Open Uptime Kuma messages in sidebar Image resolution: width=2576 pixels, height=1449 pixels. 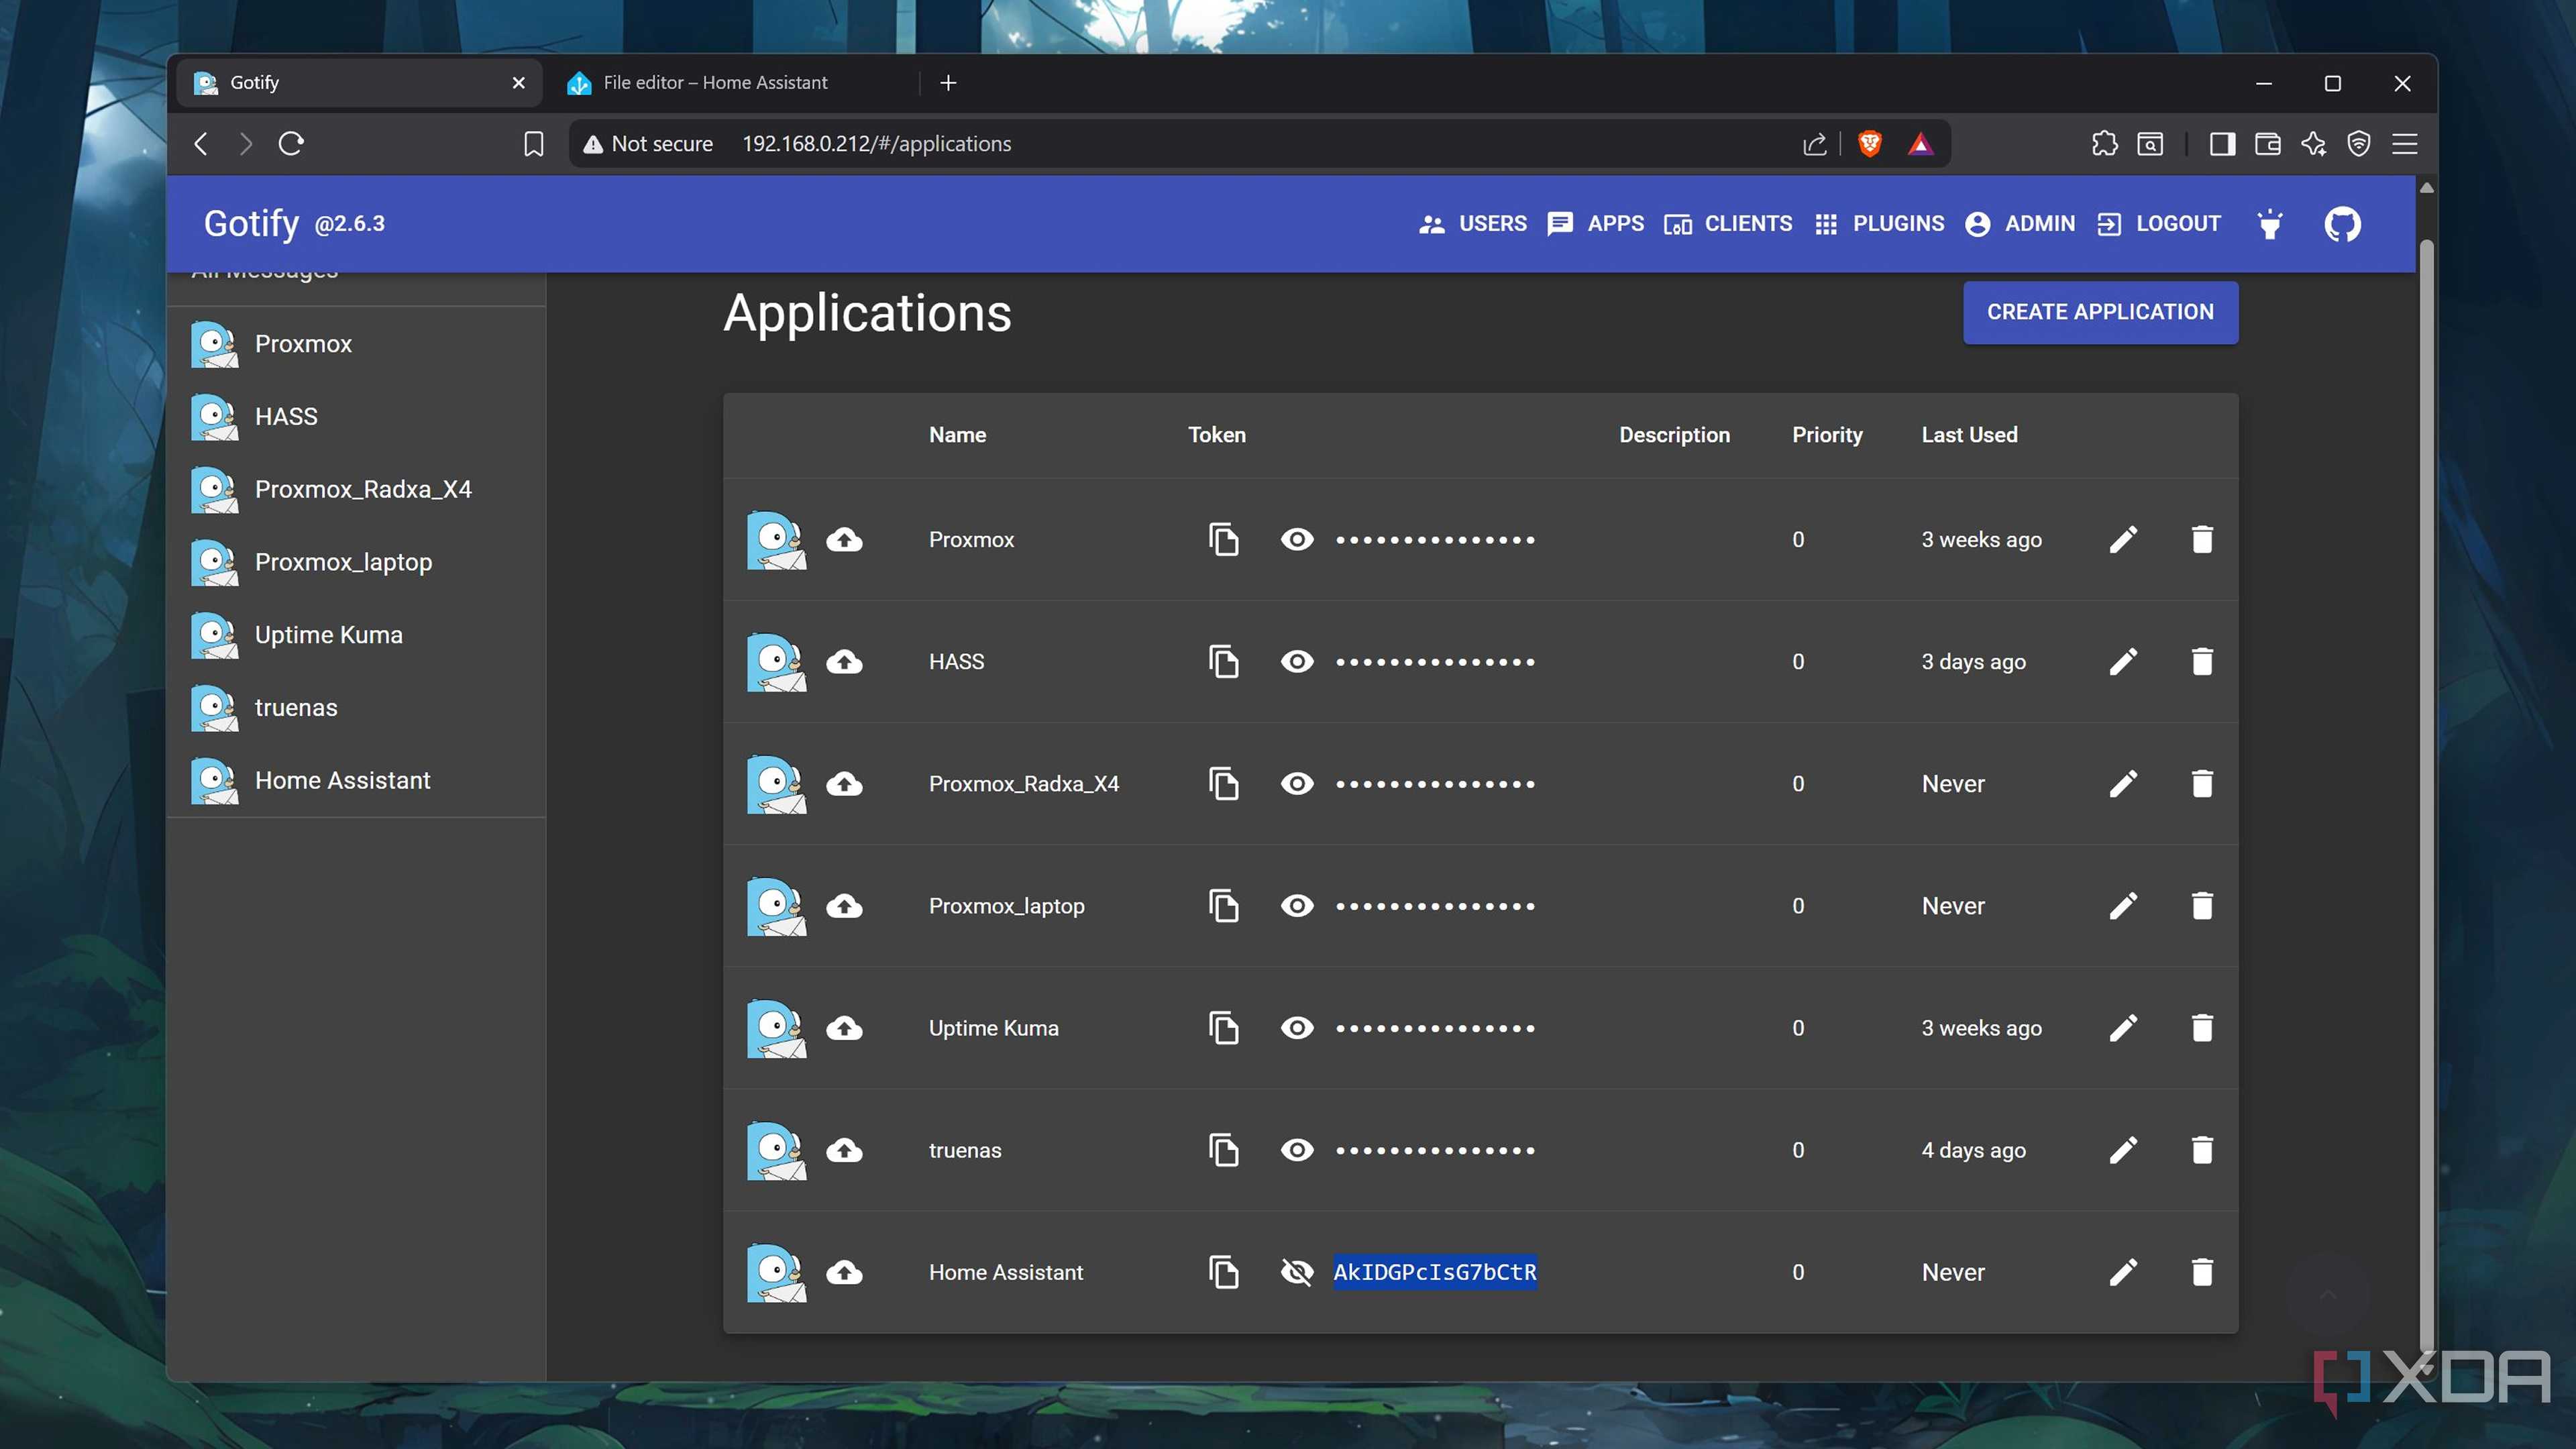click(x=356, y=635)
